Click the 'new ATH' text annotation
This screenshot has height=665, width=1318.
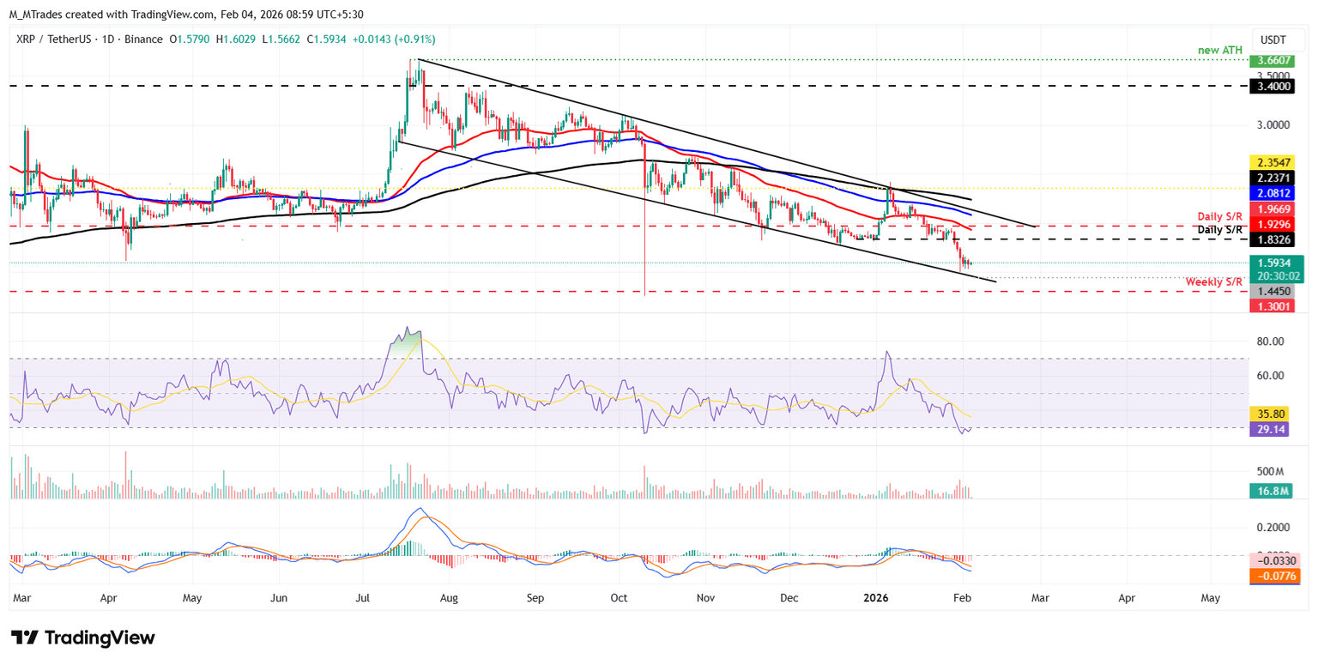pyautogui.click(x=1222, y=51)
